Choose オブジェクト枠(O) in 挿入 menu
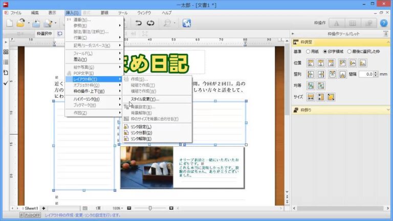 click(x=94, y=85)
